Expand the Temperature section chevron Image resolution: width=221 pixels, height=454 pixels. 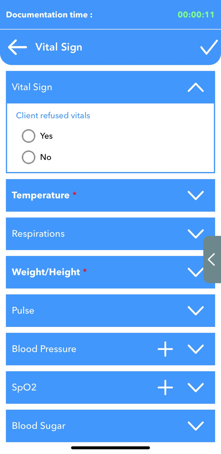click(x=196, y=195)
